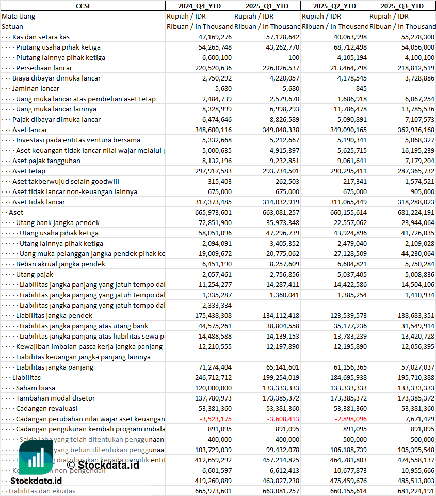Viewport: 436px width, 496px height.
Task: Select the 2025_Q2_YTD column header
Action: (x=334, y=6)
